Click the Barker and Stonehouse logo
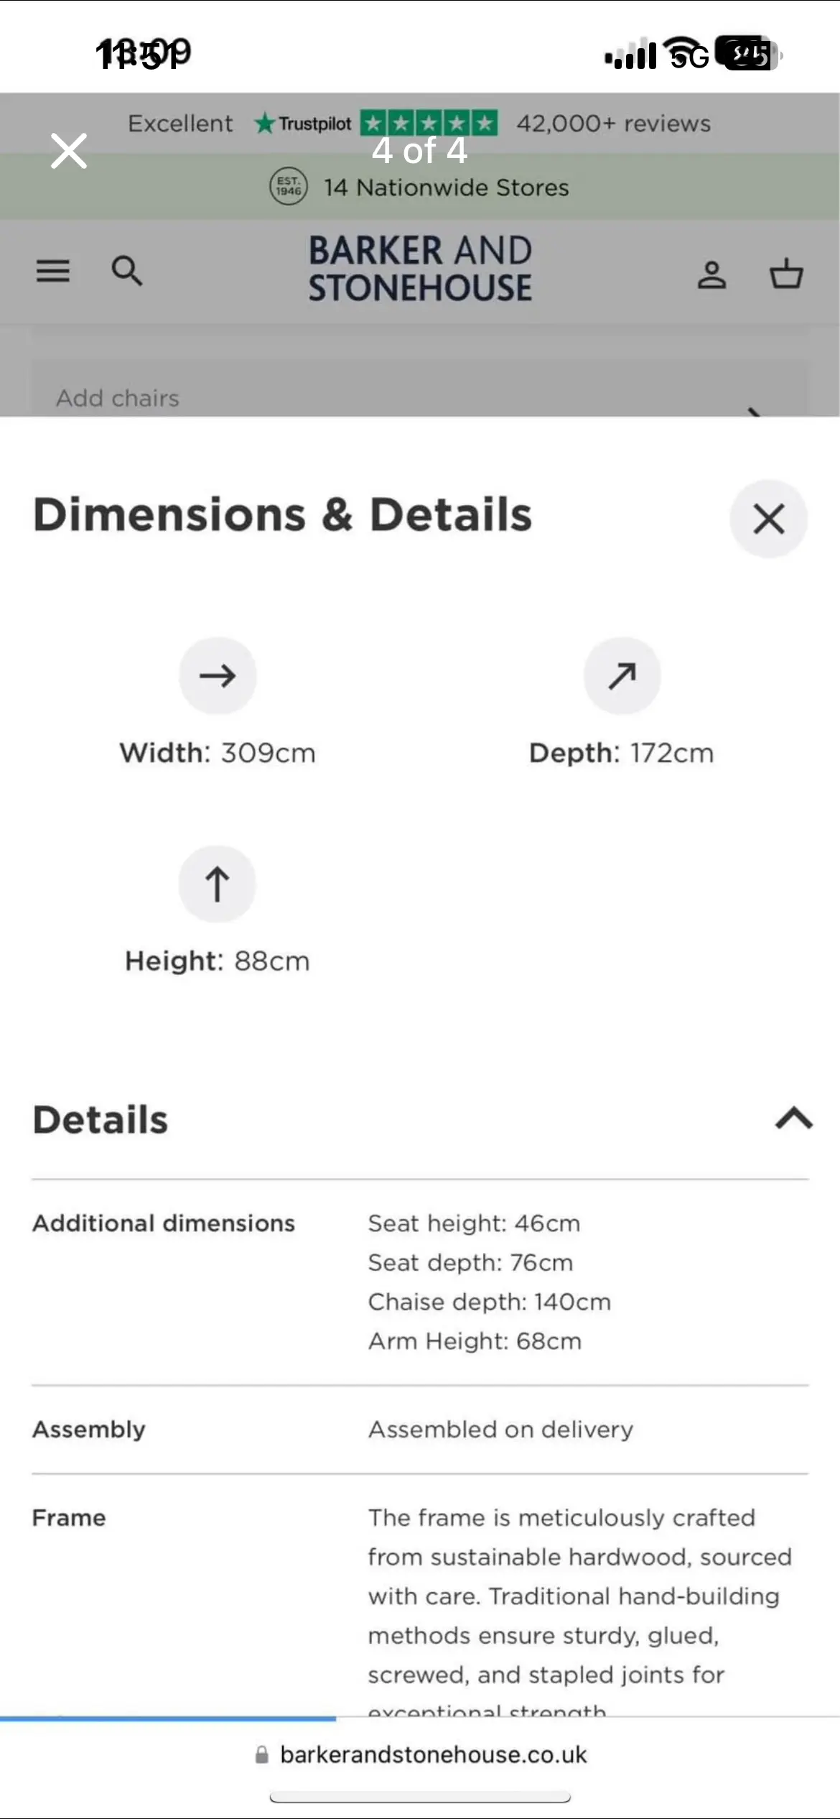 [420, 269]
